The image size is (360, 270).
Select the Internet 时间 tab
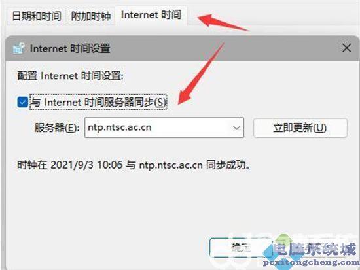click(151, 15)
